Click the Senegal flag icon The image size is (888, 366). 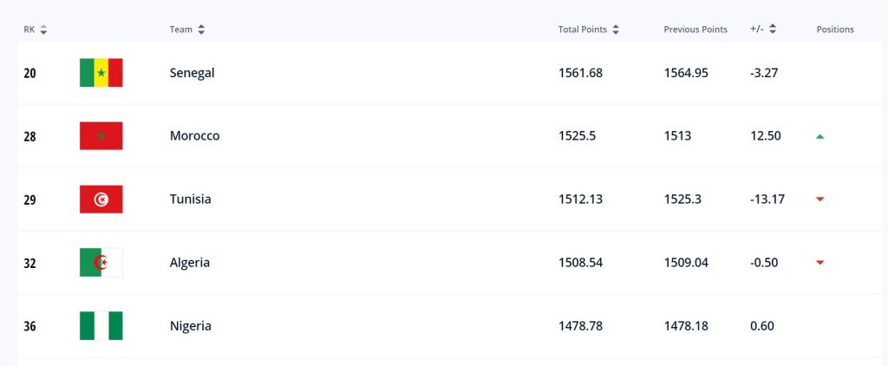pos(101,73)
